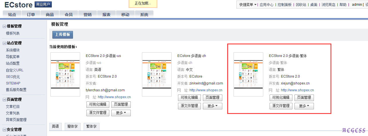Image resolution: width=368 pixels, height=136 pixels.
Task: Click the title ECStore 2.0 多语言-us
Action: point(103,56)
